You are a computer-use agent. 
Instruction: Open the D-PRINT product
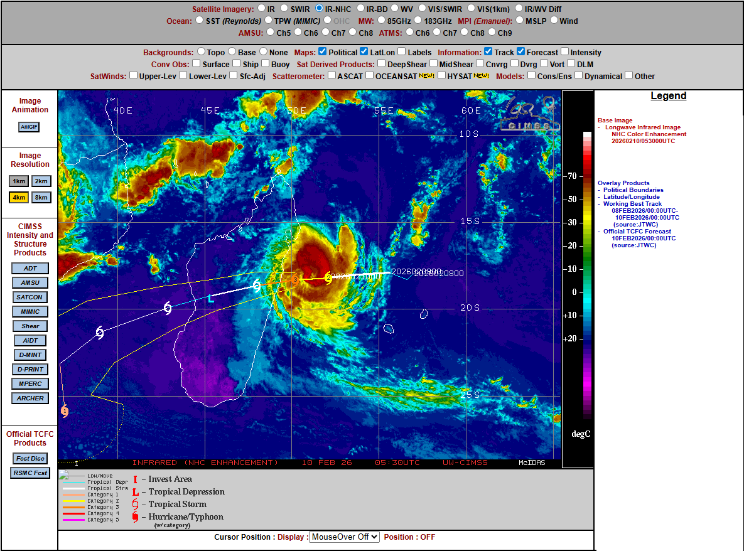coord(30,370)
